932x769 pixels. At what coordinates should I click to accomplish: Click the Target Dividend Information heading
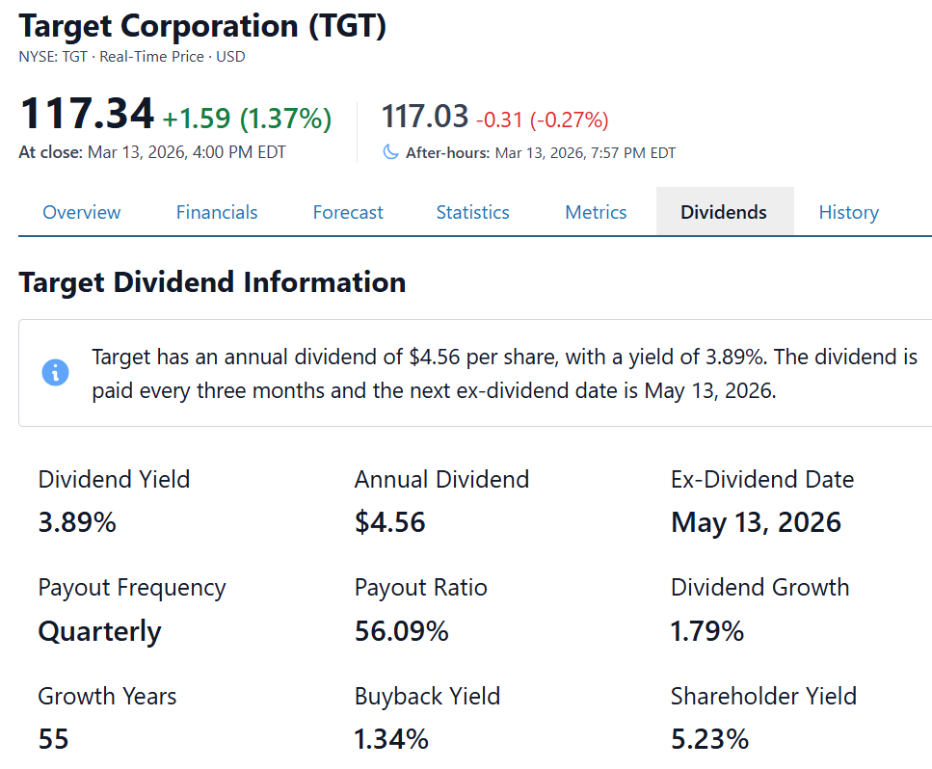212,282
